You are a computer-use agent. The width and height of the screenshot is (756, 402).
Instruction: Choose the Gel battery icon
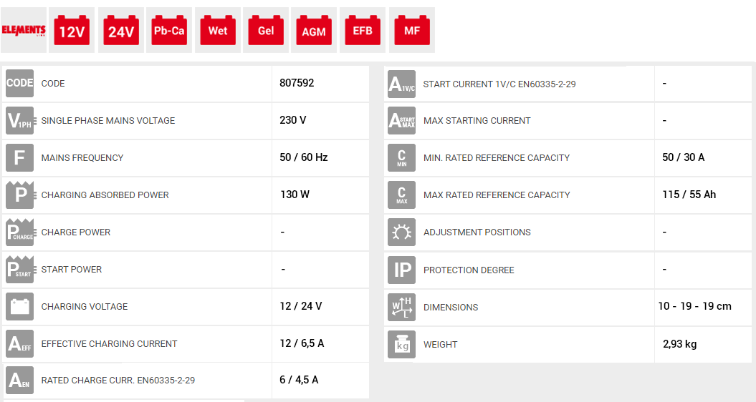[266, 30]
